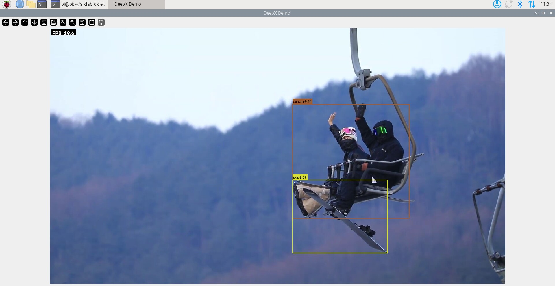Click the skis 0.69 detection label

click(300, 177)
